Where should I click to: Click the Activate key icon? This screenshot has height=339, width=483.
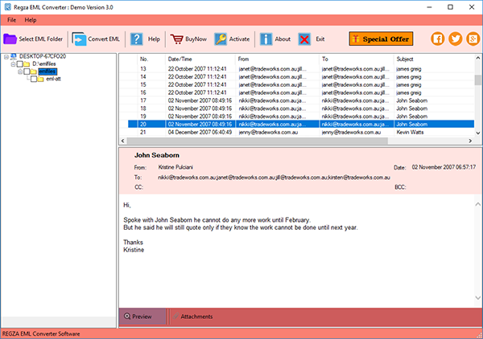point(220,39)
